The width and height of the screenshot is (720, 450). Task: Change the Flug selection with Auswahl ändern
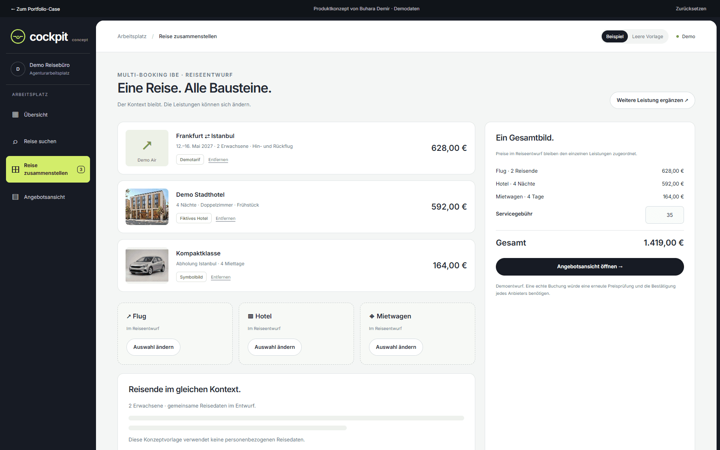[x=153, y=347]
